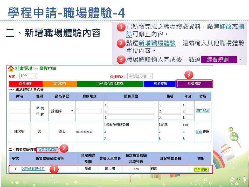249x187 pixels.
Task: Open the 最高學歷 請選擇 dropdown
Action: coord(62,111)
